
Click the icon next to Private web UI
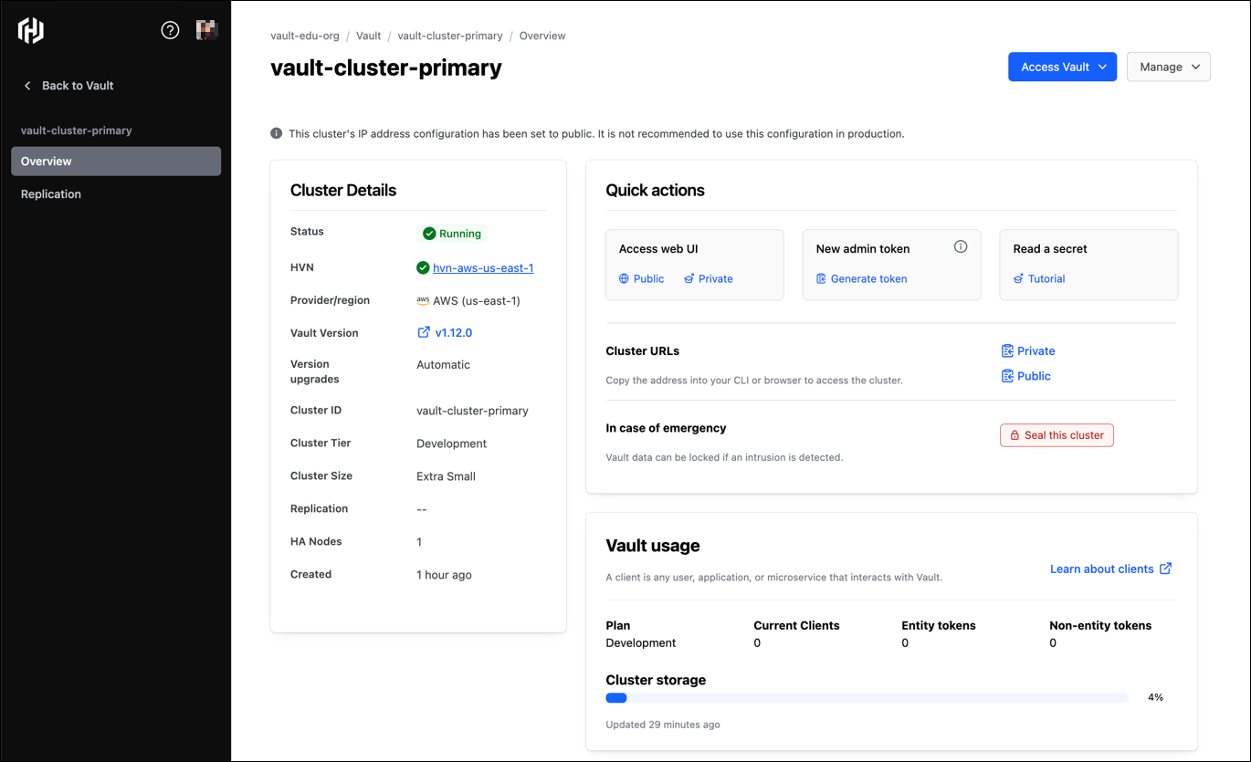tap(689, 279)
